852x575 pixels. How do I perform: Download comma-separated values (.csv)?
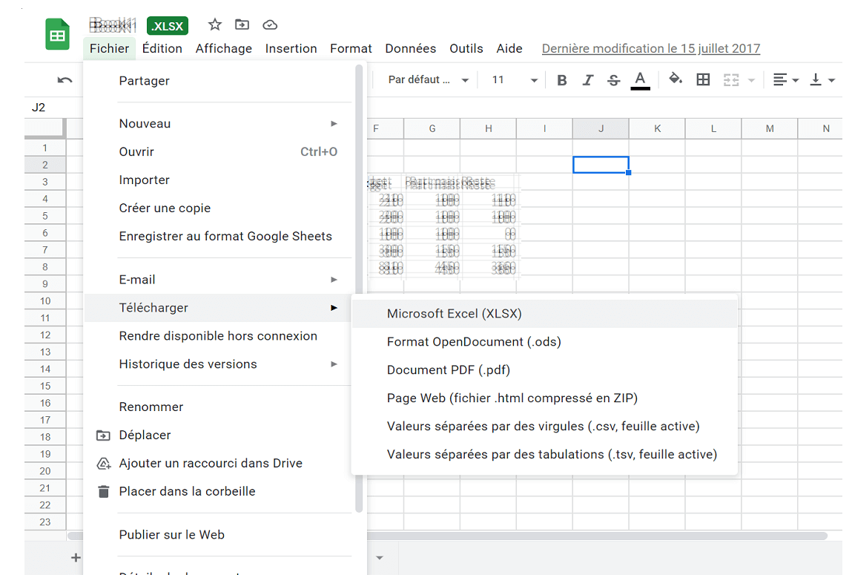[544, 426]
